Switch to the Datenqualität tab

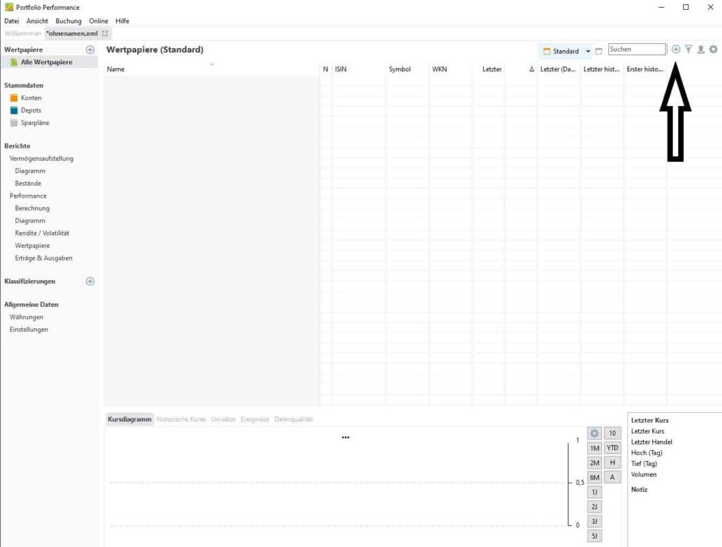coord(293,419)
